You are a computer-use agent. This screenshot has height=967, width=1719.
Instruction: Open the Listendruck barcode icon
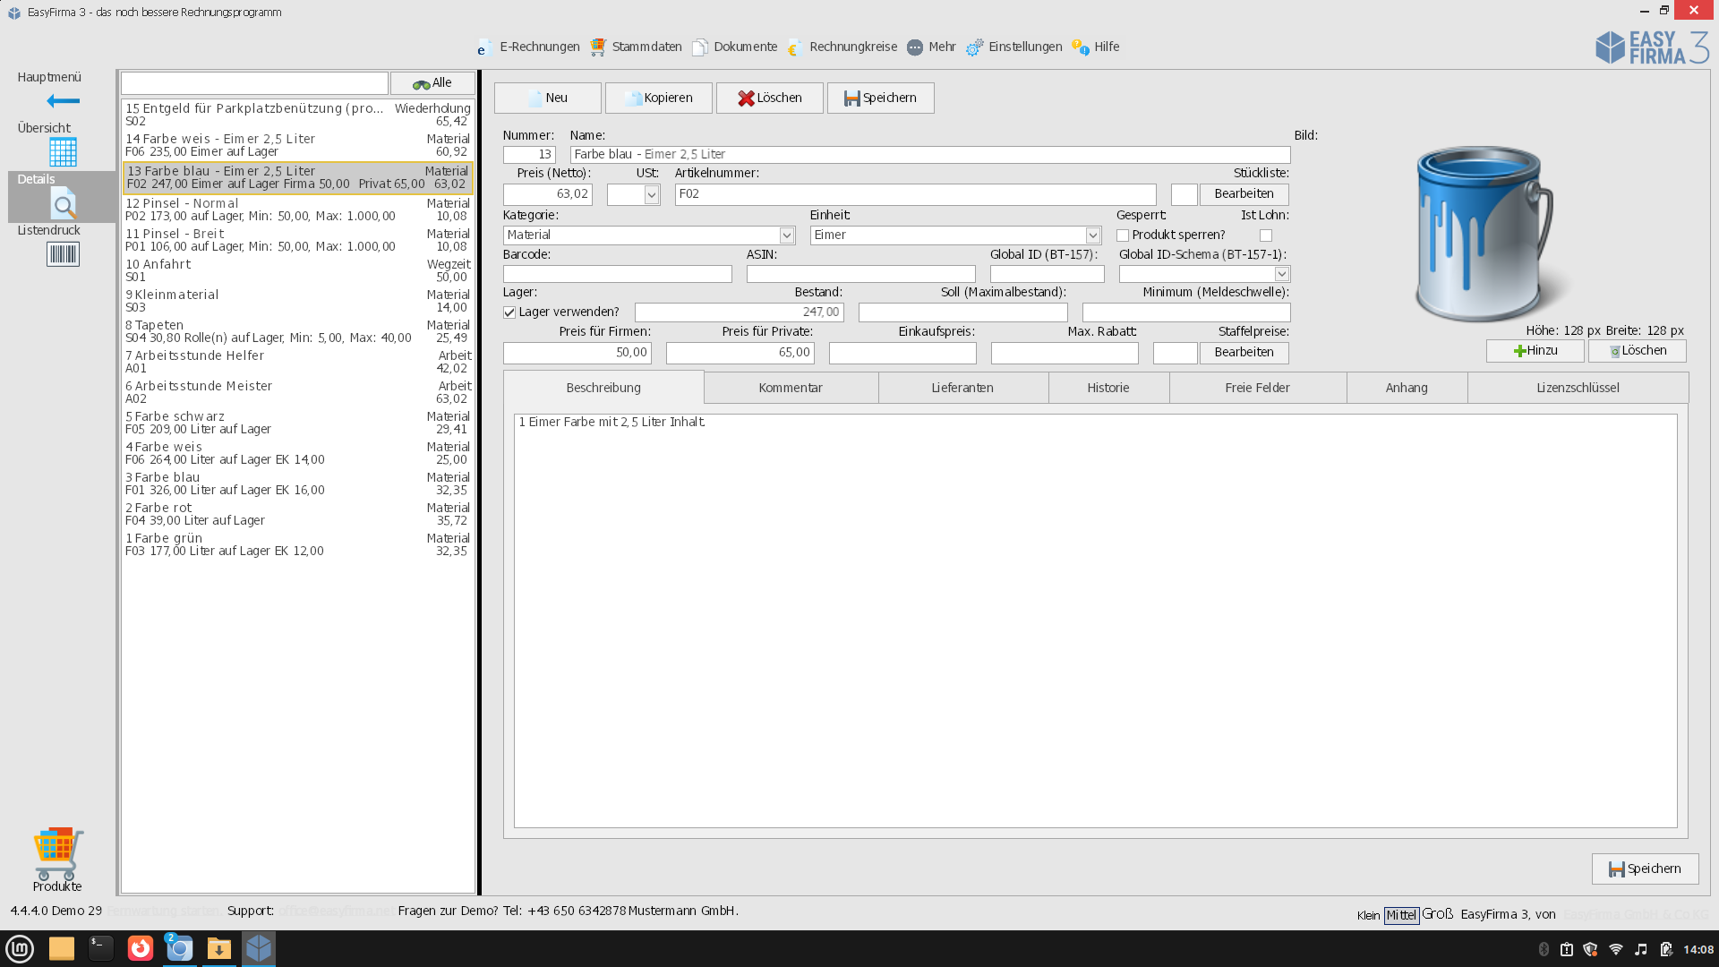[63, 254]
